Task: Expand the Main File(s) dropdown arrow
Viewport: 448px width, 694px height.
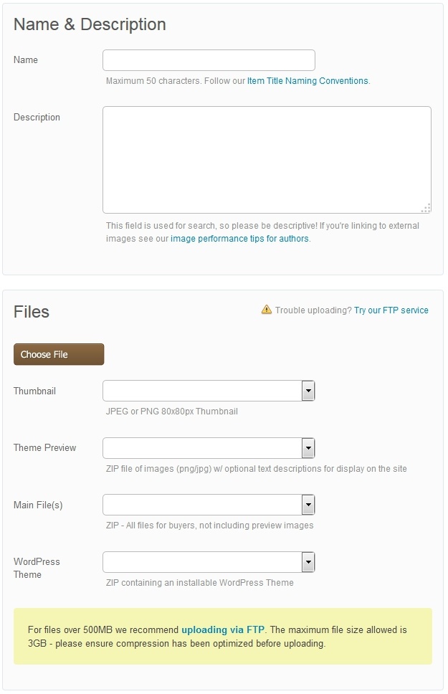Action: pyautogui.click(x=308, y=505)
